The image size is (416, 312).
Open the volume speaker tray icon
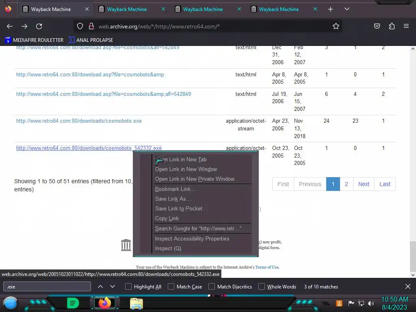[371, 303]
